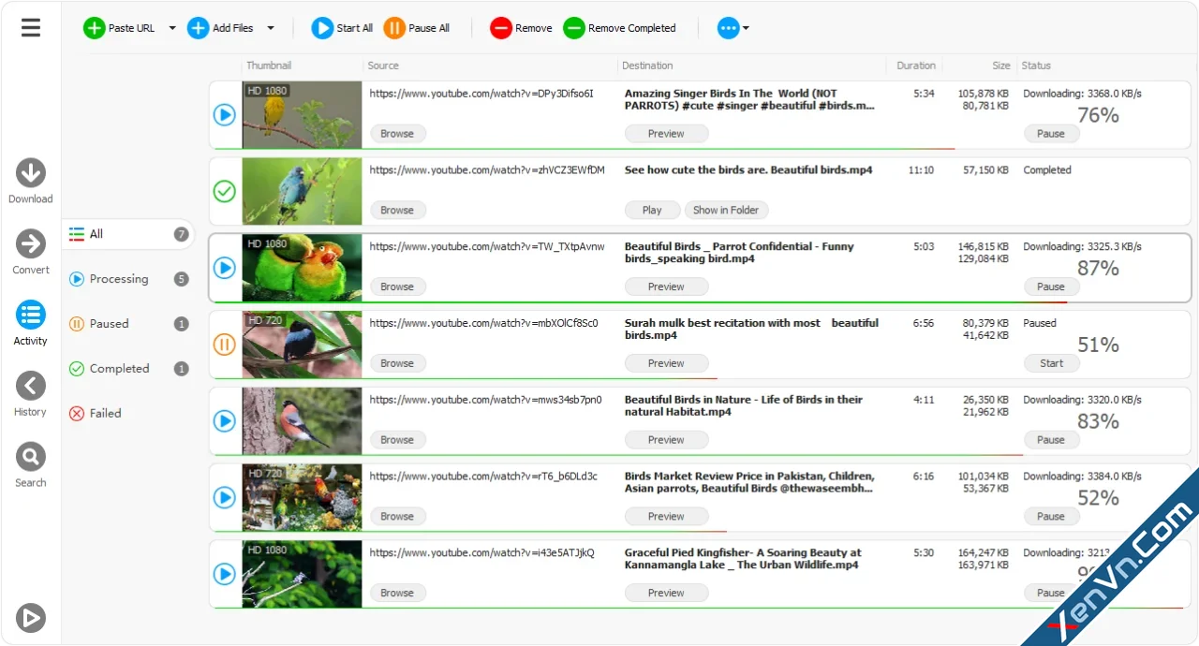Click the status icon for Parrot Confidential row
The width and height of the screenshot is (1199, 646).
point(225,269)
